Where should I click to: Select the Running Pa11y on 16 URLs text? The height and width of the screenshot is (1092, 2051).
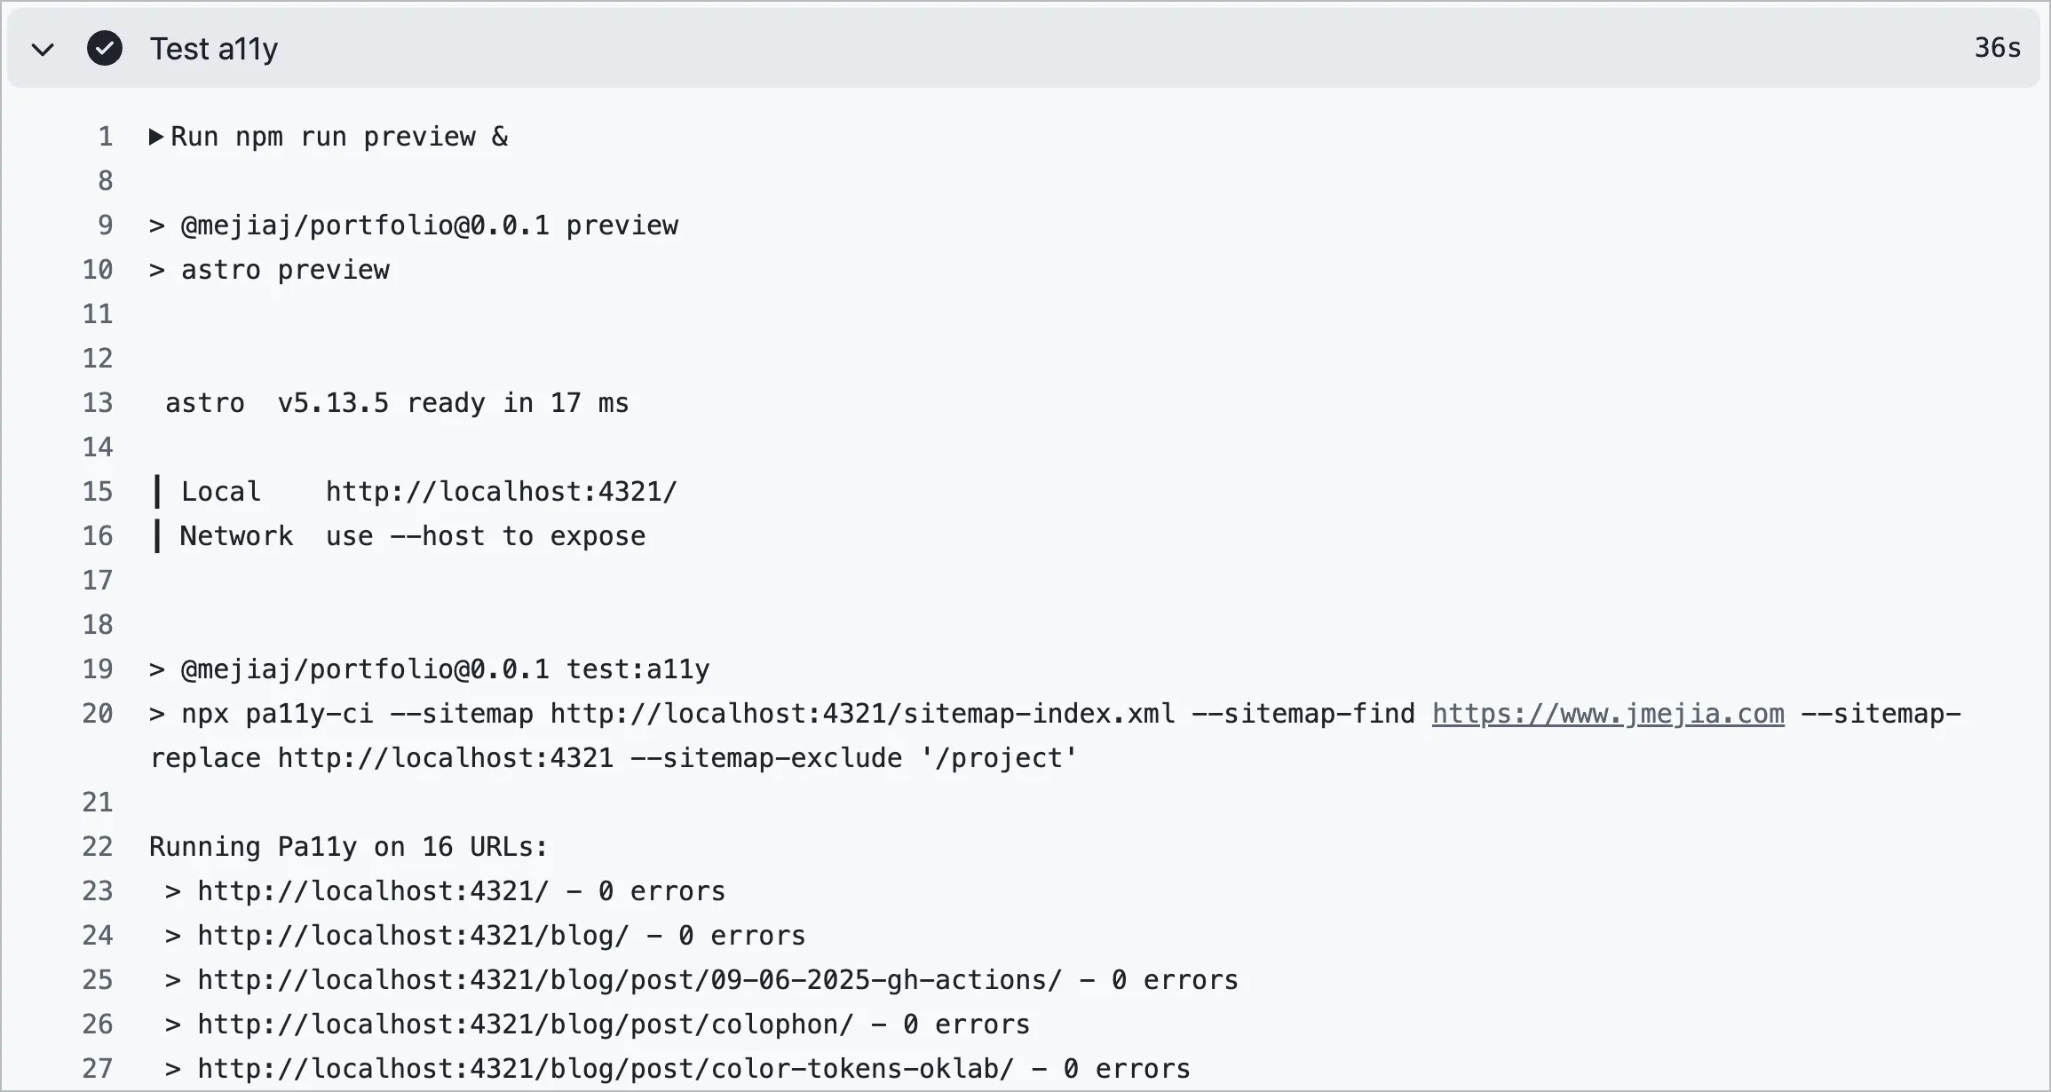point(347,846)
